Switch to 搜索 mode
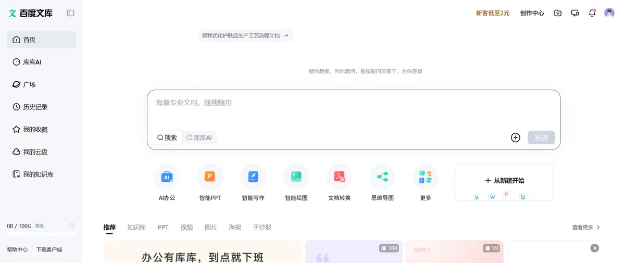The width and height of the screenshot is (625, 263). [x=167, y=137]
